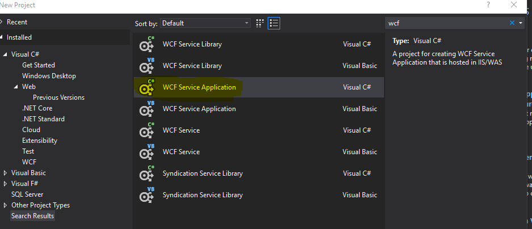Collapse the Visual C# tree node
The height and width of the screenshot is (229, 532).
[6, 54]
